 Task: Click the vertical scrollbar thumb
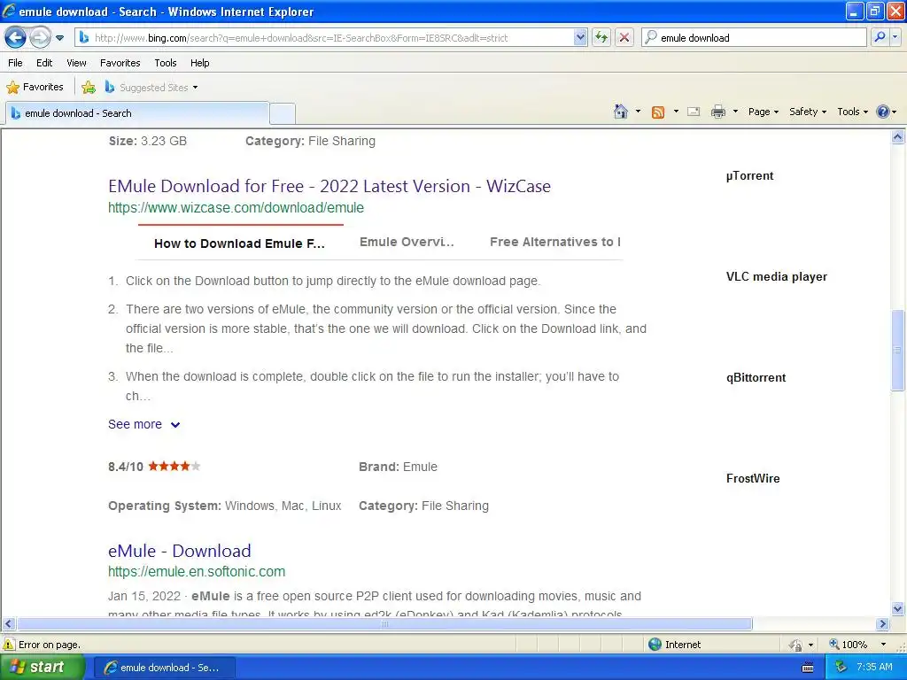click(898, 351)
